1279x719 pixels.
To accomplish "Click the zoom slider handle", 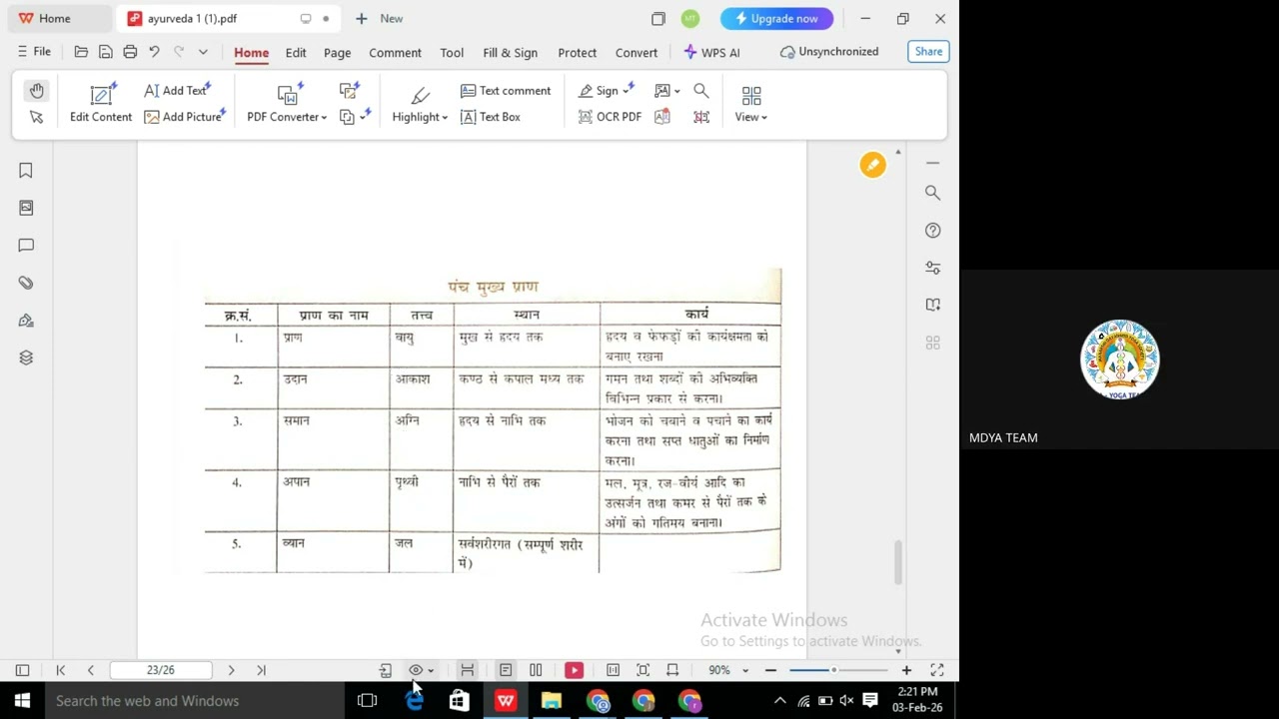I will point(833,670).
